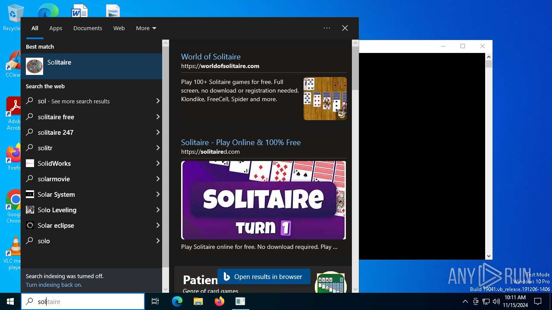
Task: Select the All search tab
Action: coord(35,28)
